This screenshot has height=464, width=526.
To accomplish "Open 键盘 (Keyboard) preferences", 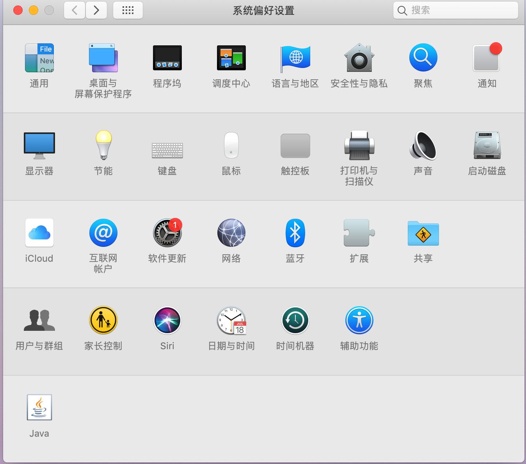I will (167, 150).
